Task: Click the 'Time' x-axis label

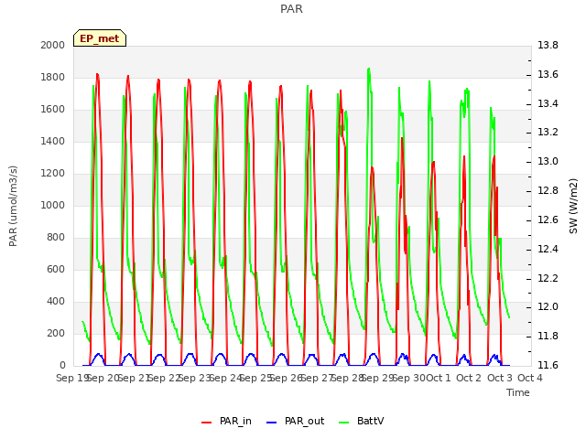Action: (518, 392)
